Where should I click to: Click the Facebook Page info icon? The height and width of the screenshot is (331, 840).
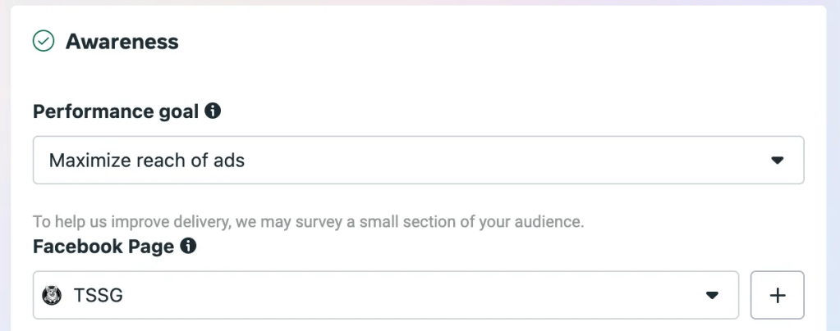point(188,246)
